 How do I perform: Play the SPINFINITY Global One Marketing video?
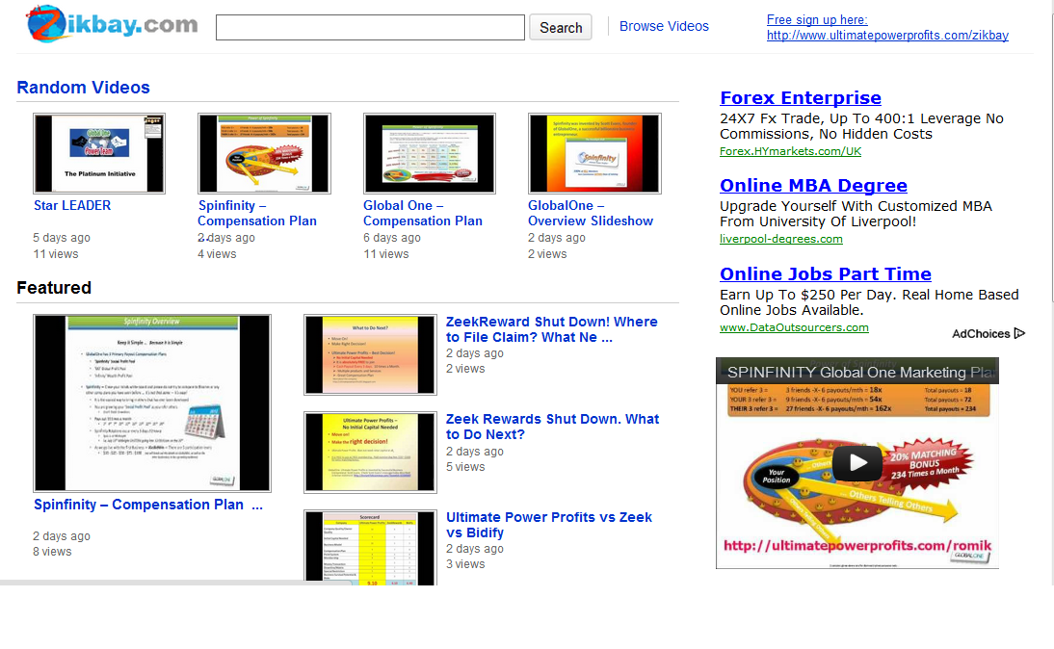(x=857, y=462)
